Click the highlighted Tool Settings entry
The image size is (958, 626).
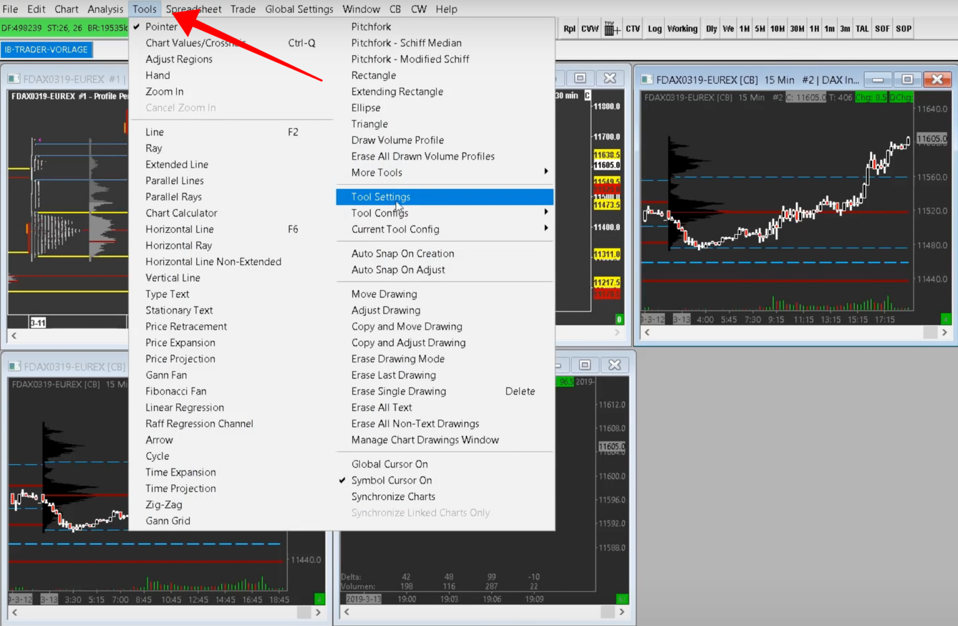tap(380, 196)
